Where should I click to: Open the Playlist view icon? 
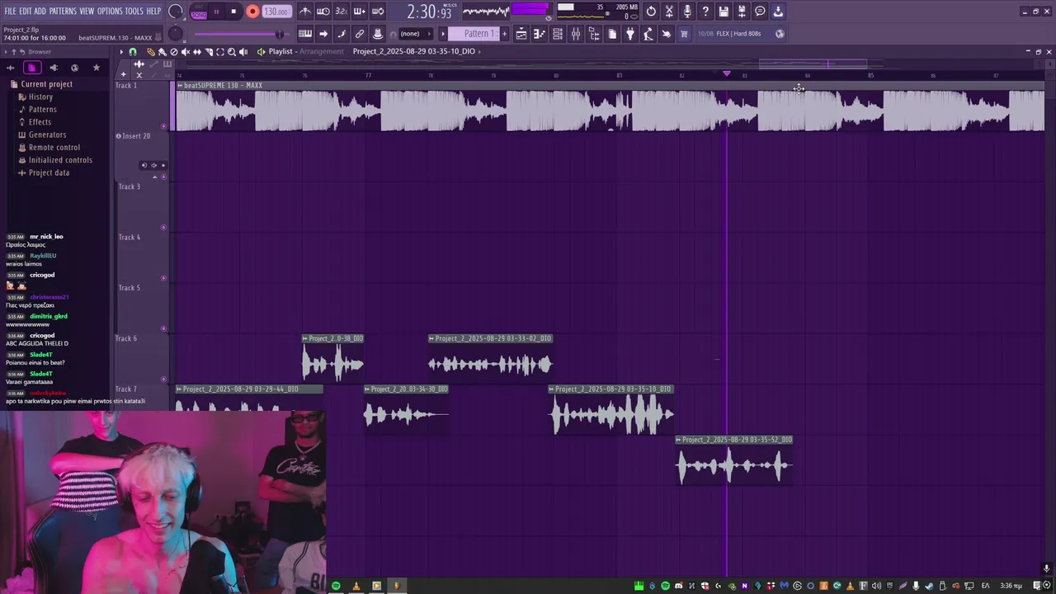tap(521, 34)
